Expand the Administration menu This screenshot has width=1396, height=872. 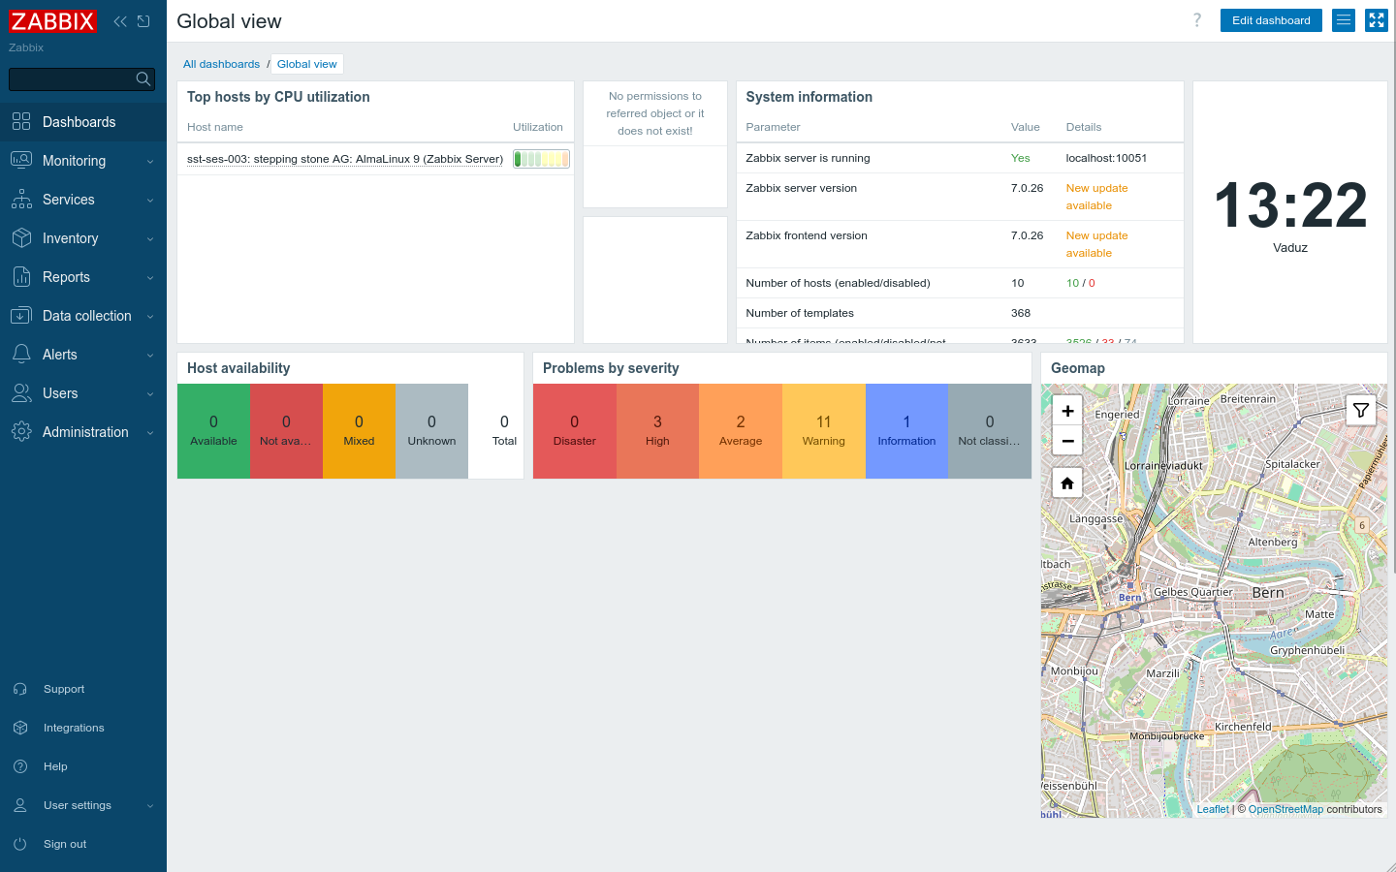83,432
